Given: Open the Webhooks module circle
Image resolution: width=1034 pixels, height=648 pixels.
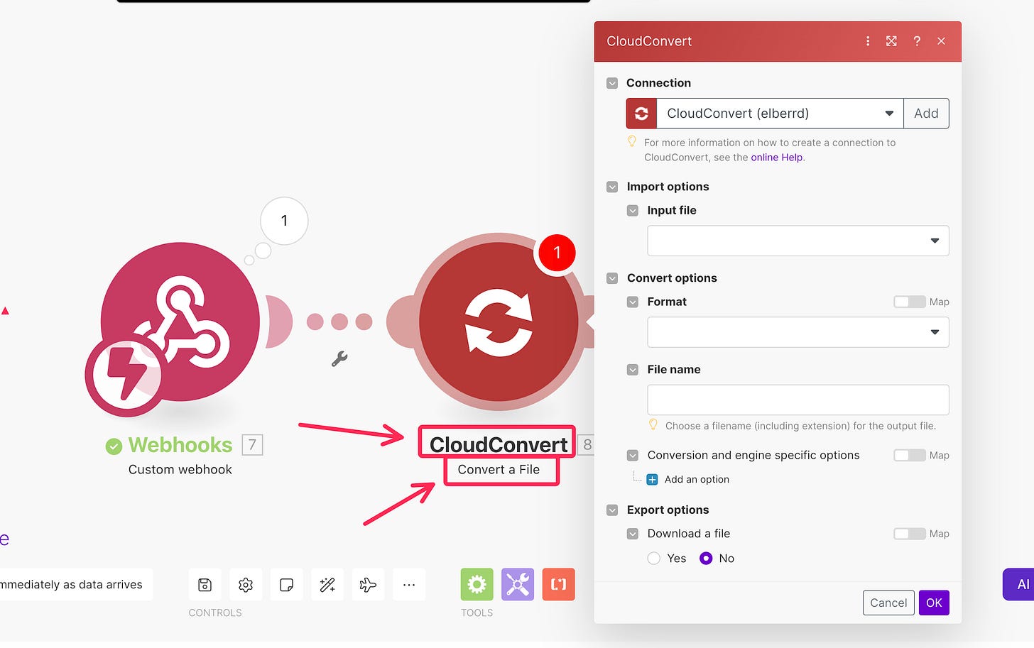Looking at the screenshot, I should pyautogui.click(x=180, y=322).
